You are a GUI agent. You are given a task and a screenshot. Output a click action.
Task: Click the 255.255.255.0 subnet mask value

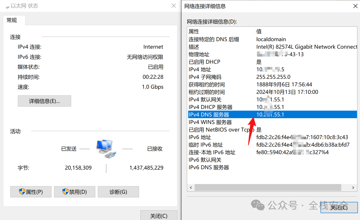pyautogui.click(x=273, y=77)
